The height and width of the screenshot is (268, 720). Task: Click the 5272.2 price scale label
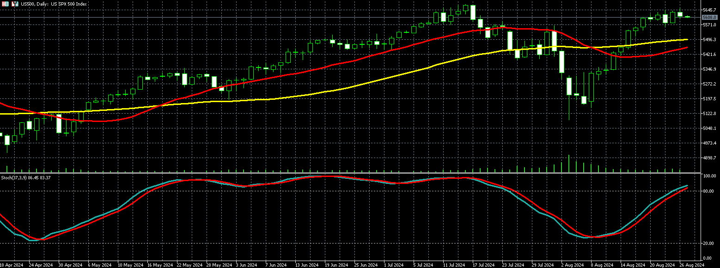pos(709,84)
